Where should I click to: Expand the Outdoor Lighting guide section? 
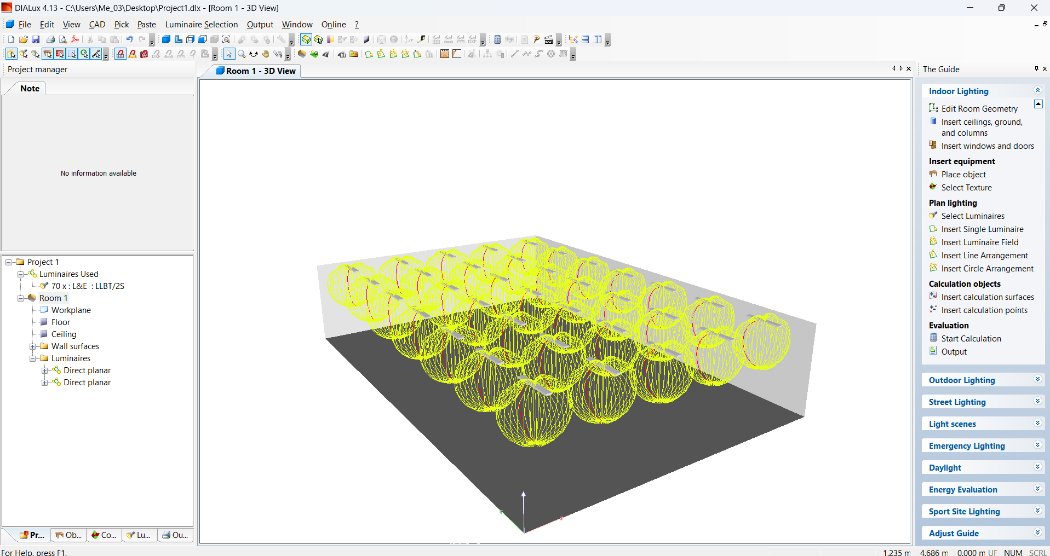point(1037,379)
